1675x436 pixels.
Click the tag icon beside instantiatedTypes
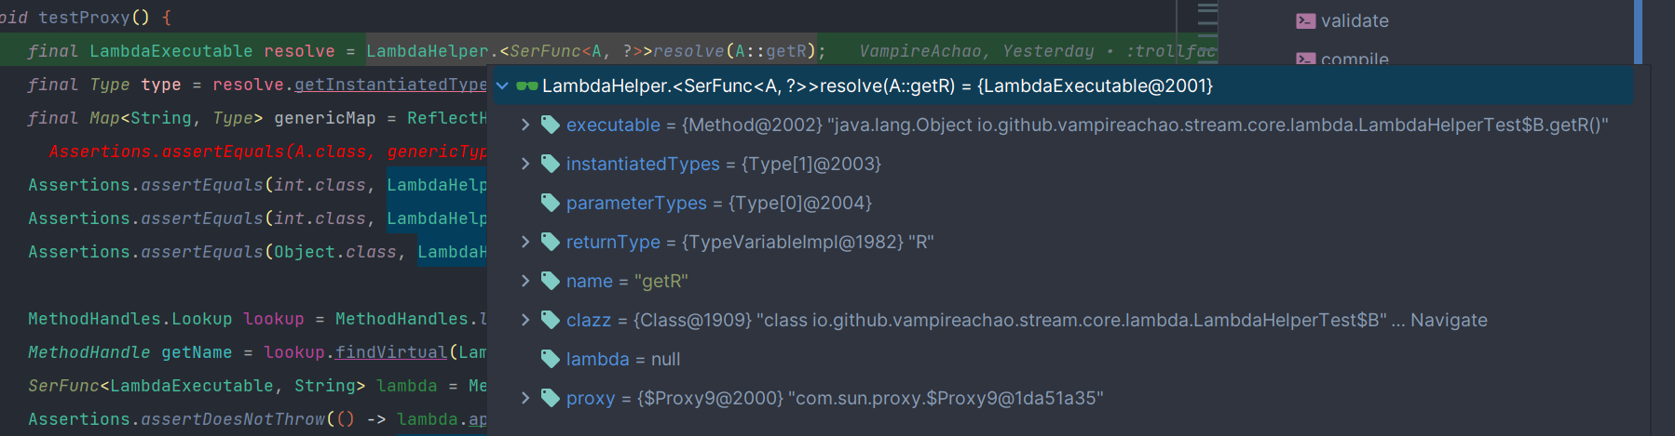pyautogui.click(x=551, y=164)
